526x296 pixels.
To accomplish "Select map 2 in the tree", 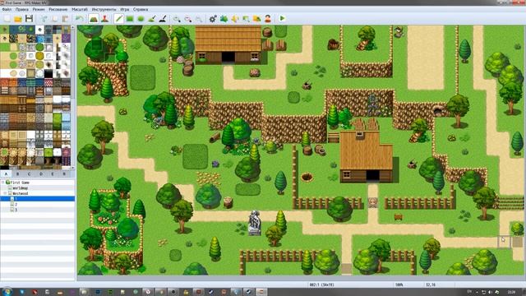I will pyautogui.click(x=16, y=205).
